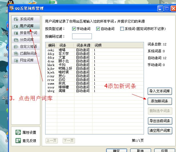The width and height of the screenshot is (176, 152).
Task: Click the 自定义短语 sidebar icon
Action: tap(16, 47)
